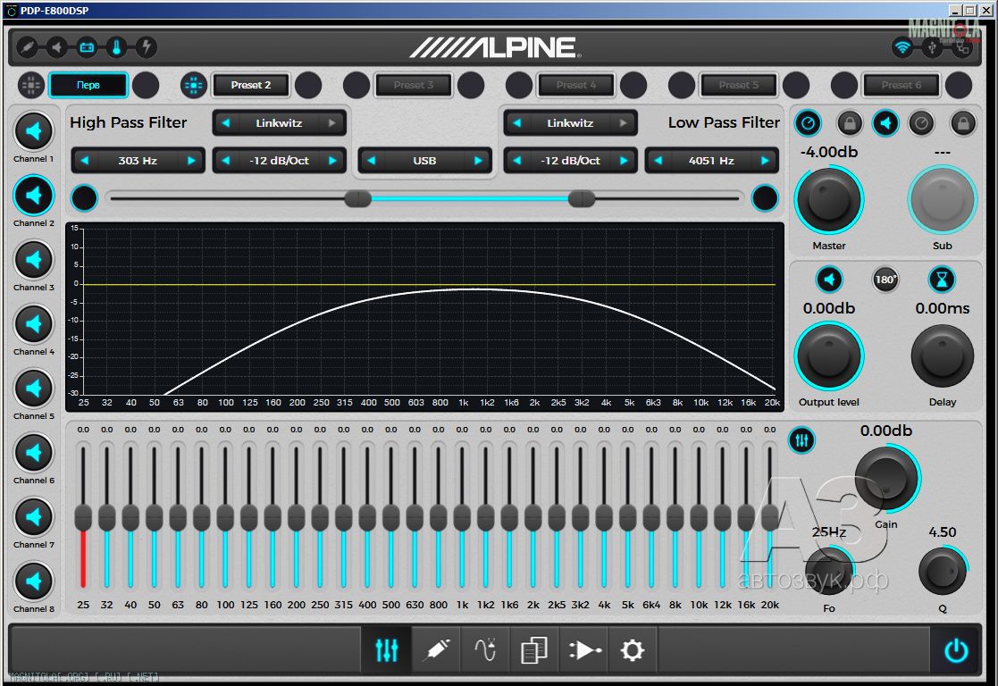Next high pass slope after -12 dB/Oct
The width and height of the screenshot is (998, 686).
click(332, 161)
